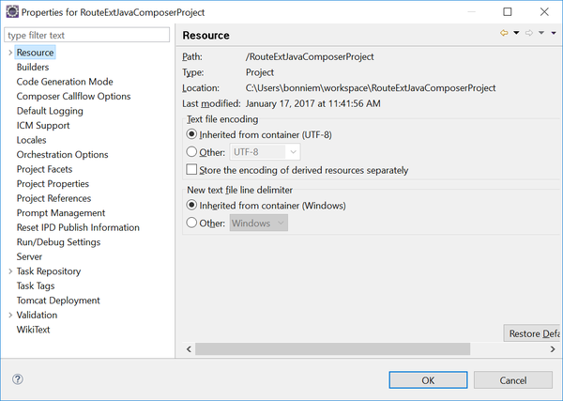Select Other radio for text file encoding
The height and width of the screenshot is (401, 563).
tap(191, 151)
